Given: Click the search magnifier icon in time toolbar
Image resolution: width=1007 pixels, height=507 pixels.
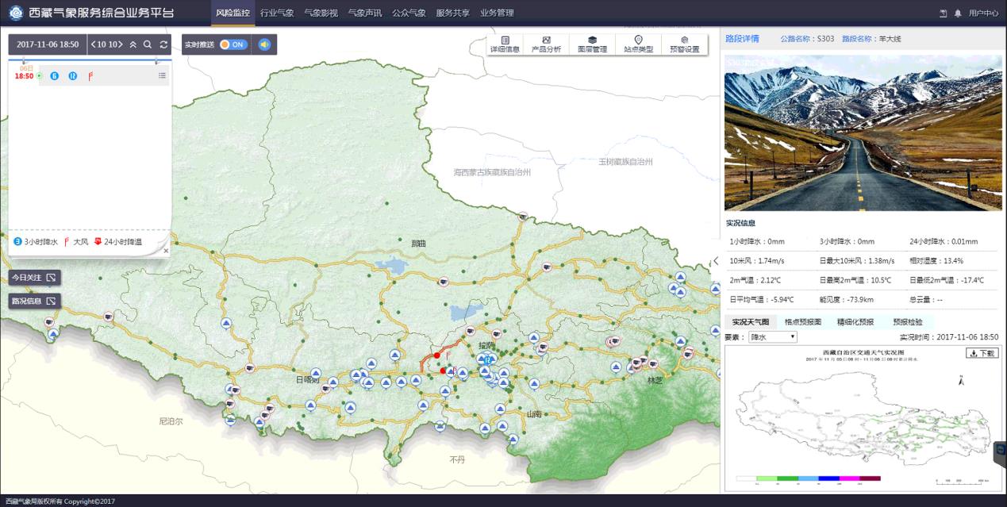Looking at the screenshot, I should click(148, 44).
